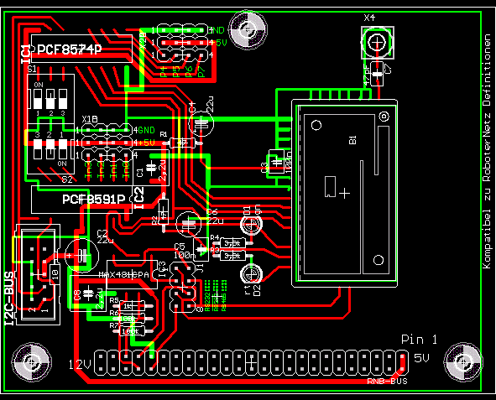This screenshot has height=400, width=496.
Task: Select resistor R1 next to +5V
Action: (x=182, y=143)
